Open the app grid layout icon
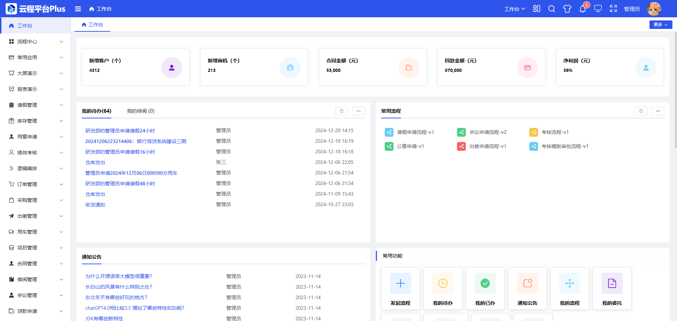 click(x=537, y=9)
